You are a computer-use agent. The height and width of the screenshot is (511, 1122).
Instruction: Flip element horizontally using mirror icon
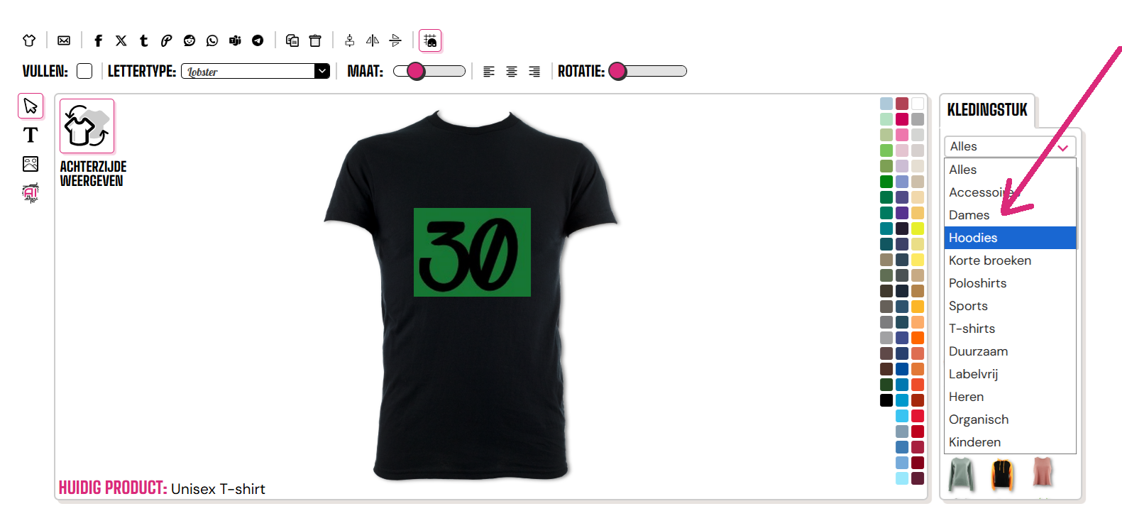tap(373, 40)
